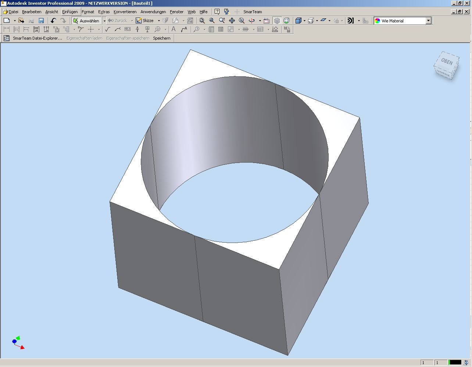Click the Skizze button

point(145,21)
